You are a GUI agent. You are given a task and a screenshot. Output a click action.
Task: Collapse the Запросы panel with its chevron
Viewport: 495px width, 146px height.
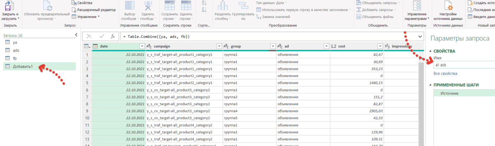pyautogui.click(x=76, y=35)
